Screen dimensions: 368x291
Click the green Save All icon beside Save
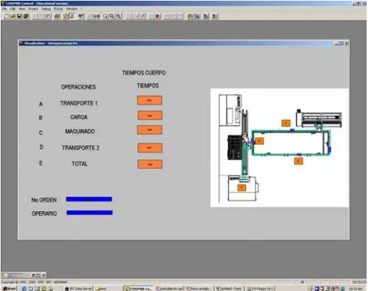pyautogui.click(x=25, y=16)
